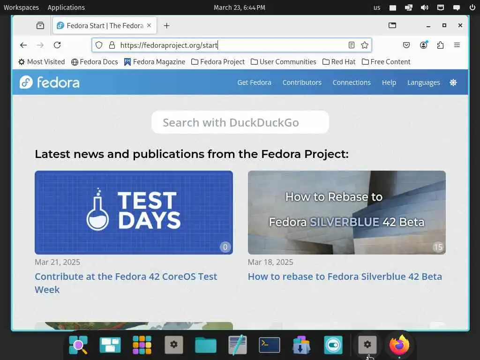Viewport: 480px width, 360px height.
Task: Reload the current page
Action: (x=57, y=45)
